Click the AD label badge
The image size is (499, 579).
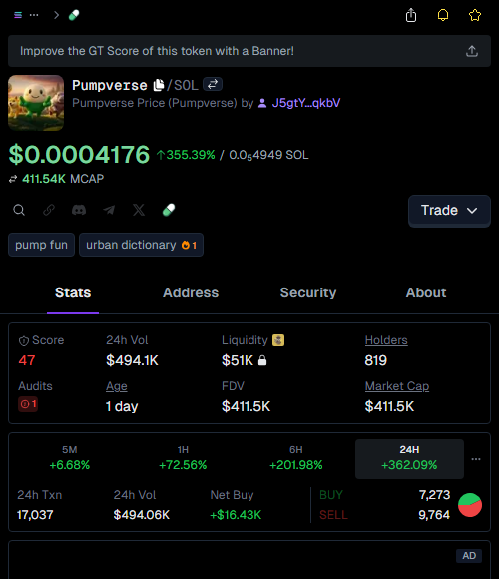469,556
